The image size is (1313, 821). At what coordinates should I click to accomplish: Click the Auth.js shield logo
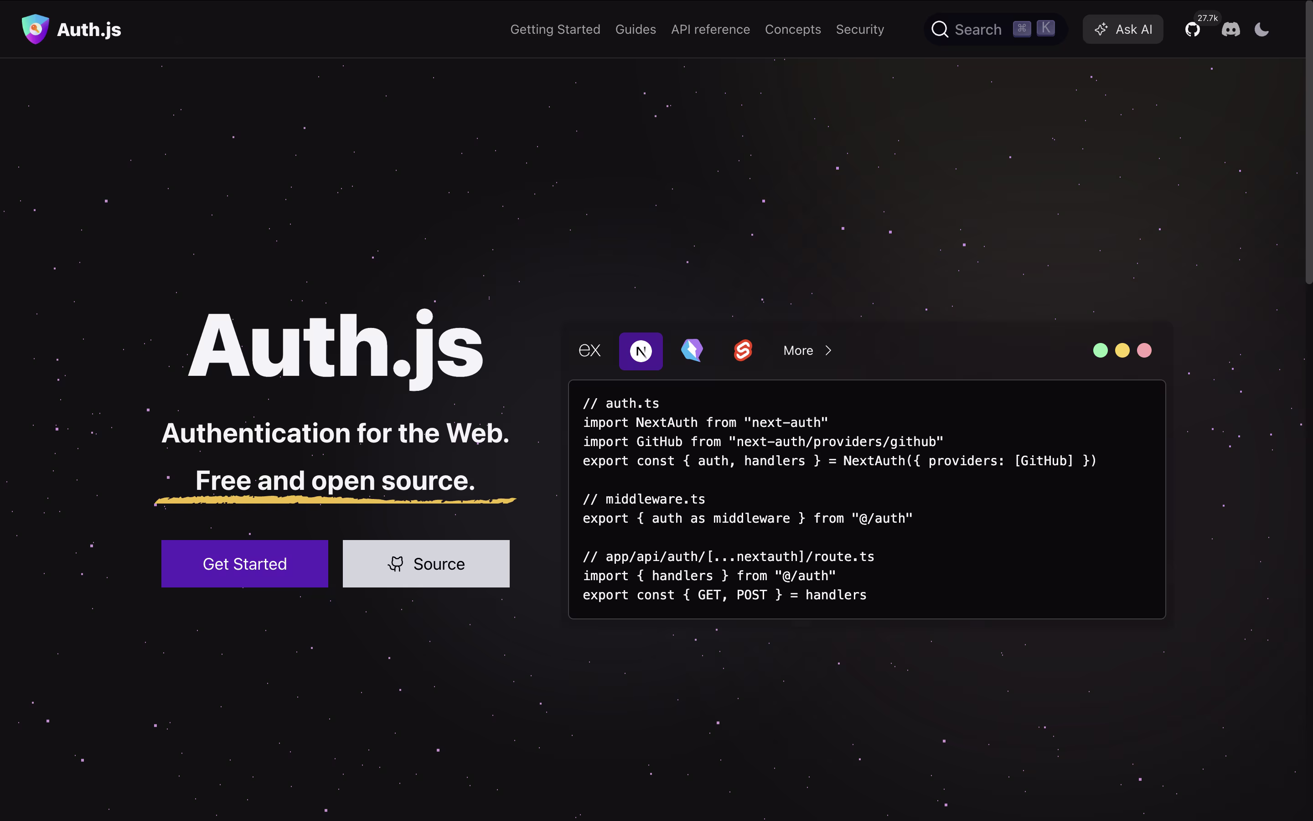35,29
